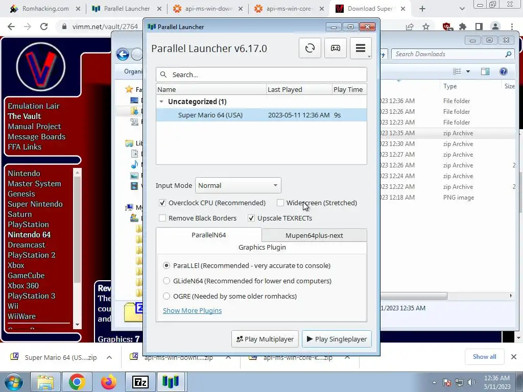Untick Upscale TEXRECTs checkbox
Image resolution: width=523 pixels, height=392 pixels.
[x=251, y=218]
